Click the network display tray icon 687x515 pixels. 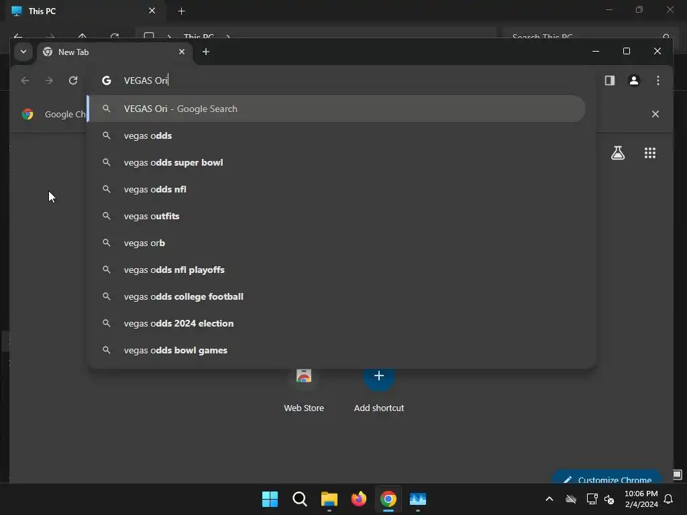coord(592,499)
